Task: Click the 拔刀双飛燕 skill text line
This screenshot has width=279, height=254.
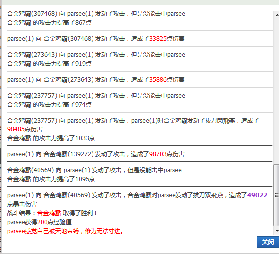Action: coord(137,195)
